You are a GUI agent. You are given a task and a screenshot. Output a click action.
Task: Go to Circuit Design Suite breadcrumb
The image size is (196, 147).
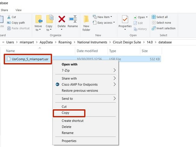click(127, 42)
